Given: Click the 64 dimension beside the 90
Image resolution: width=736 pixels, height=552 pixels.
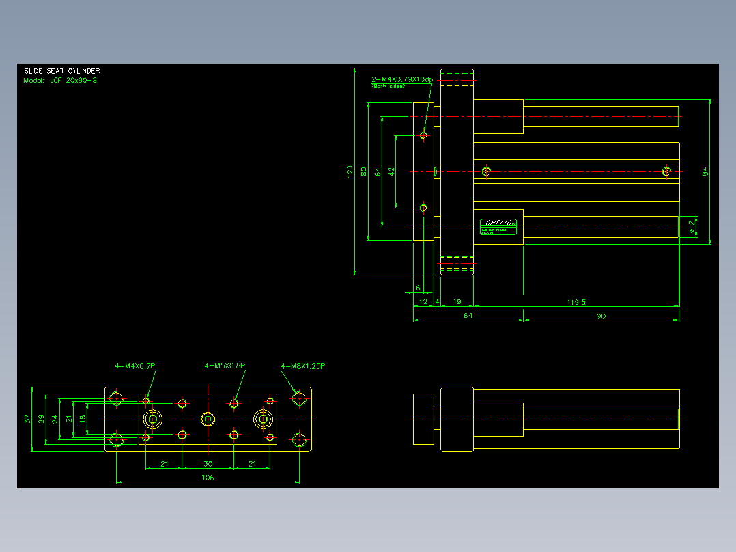Looking at the screenshot, I should [468, 316].
